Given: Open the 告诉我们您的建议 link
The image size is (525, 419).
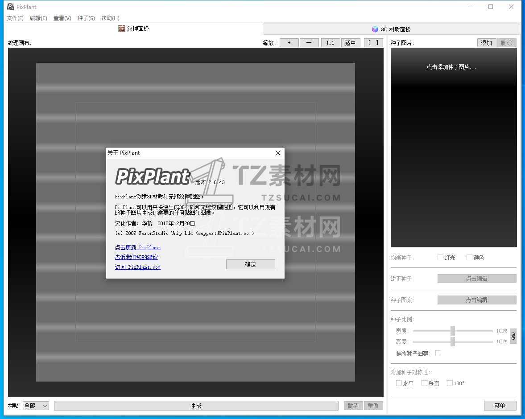Looking at the screenshot, I should click(136, 257).
